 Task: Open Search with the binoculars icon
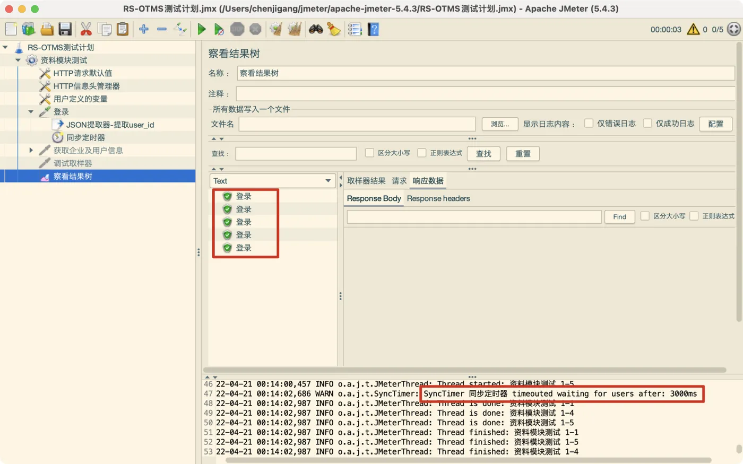316,29
